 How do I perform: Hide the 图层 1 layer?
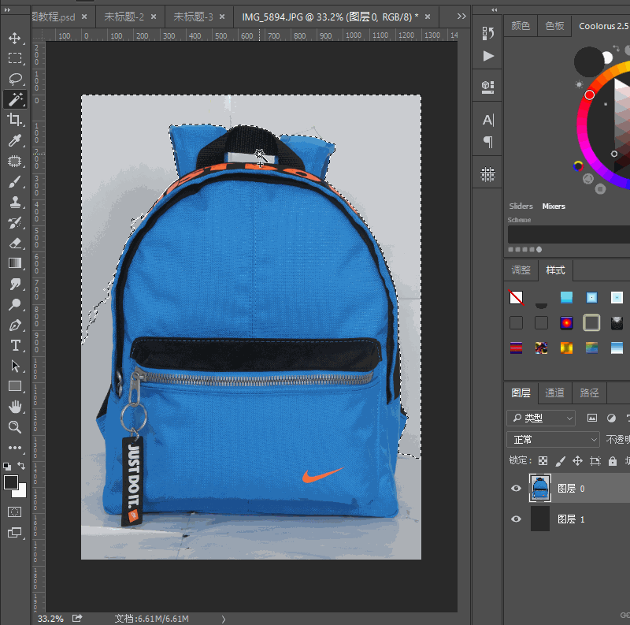pos(517,519)
